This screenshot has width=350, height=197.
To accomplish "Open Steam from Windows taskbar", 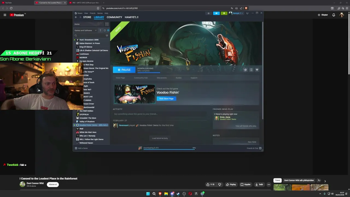I will tap(178, 194).
